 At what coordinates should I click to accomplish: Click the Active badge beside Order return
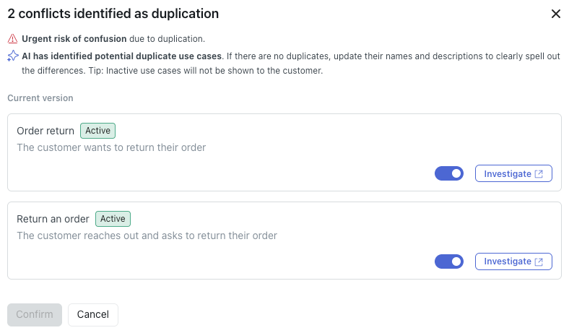tap(98, 131)
